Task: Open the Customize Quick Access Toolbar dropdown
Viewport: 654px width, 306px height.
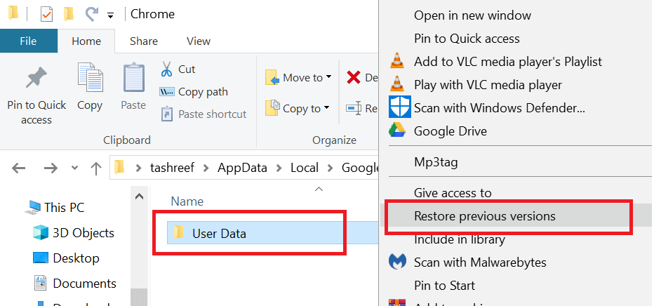Action: click(x=111, y=15)
